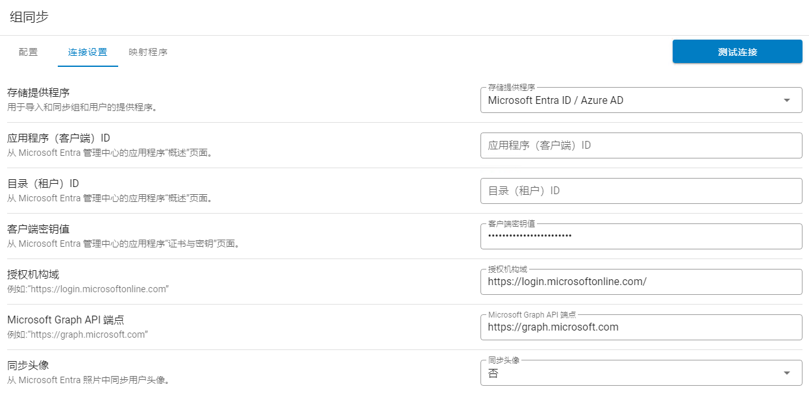Click the 授权机构域 URL input field

click(x=641, y=282)
